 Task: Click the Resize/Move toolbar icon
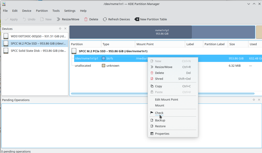pos(58,19)
